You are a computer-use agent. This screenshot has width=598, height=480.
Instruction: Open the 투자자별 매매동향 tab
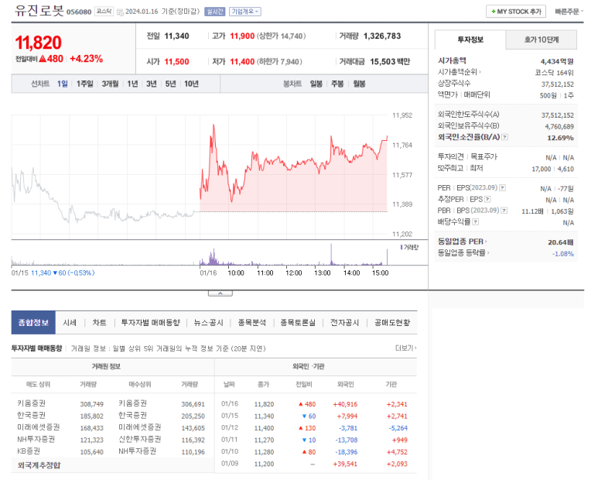(150, 322)
